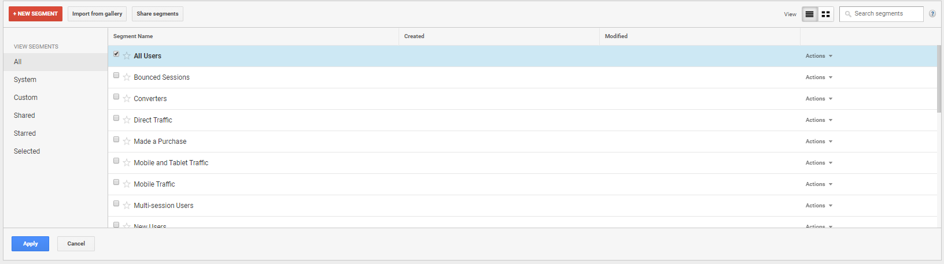Select the Custom segments category
Image resolution: width=944 pixels, height=264 pixels.
pos(25,98)
